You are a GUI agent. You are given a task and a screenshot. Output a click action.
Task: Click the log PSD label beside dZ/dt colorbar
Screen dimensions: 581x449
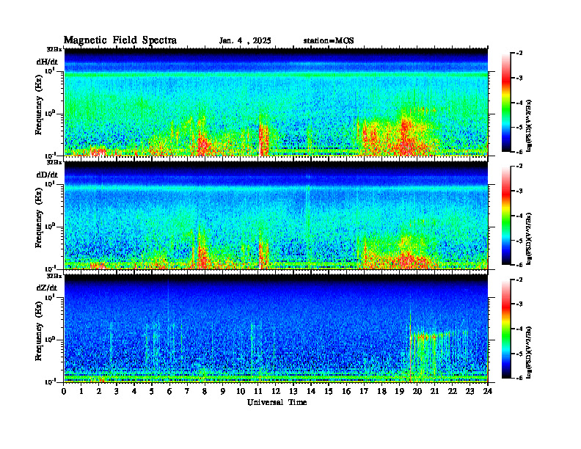[x=530, y=351]
